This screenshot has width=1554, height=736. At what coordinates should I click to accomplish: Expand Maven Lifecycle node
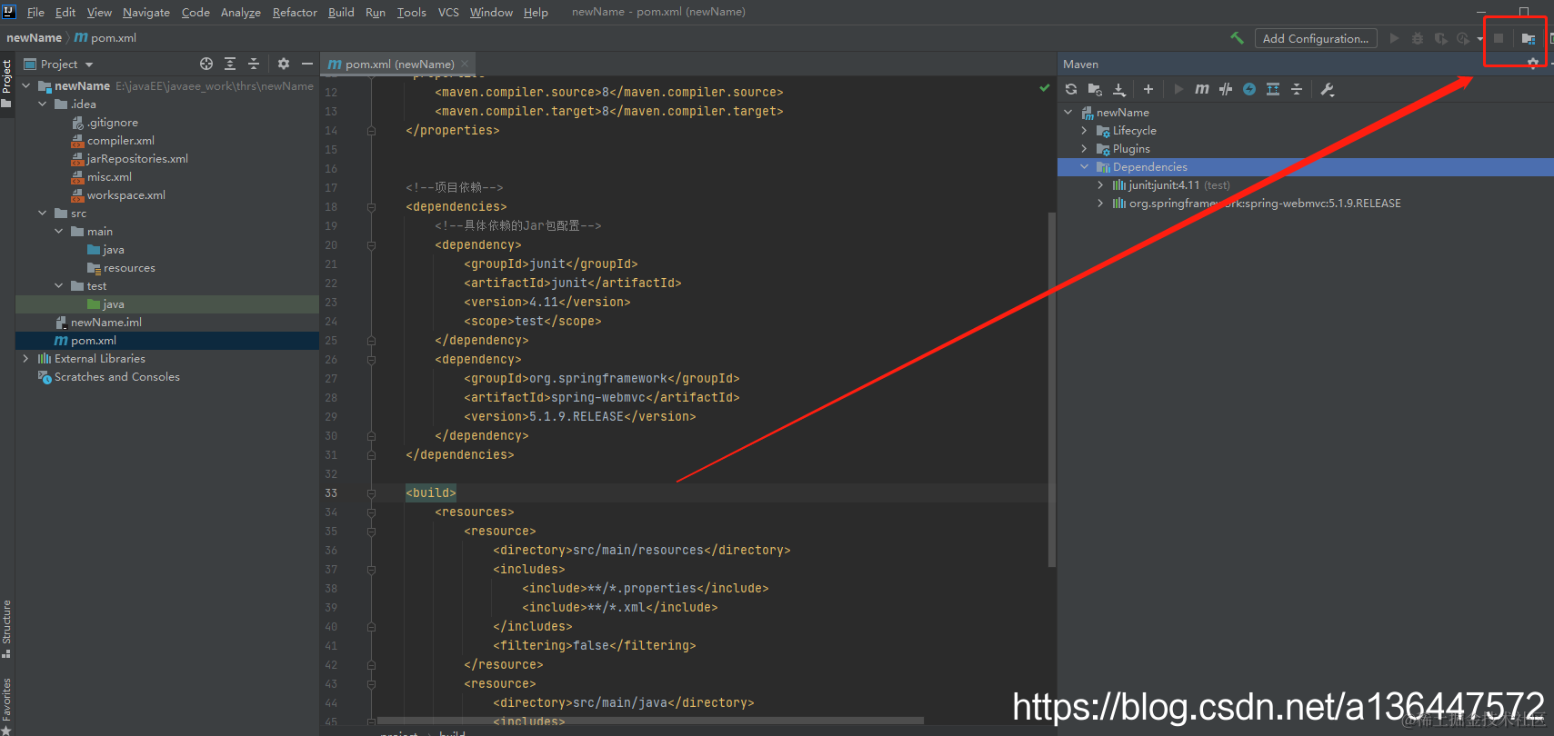click(1084, 130)
